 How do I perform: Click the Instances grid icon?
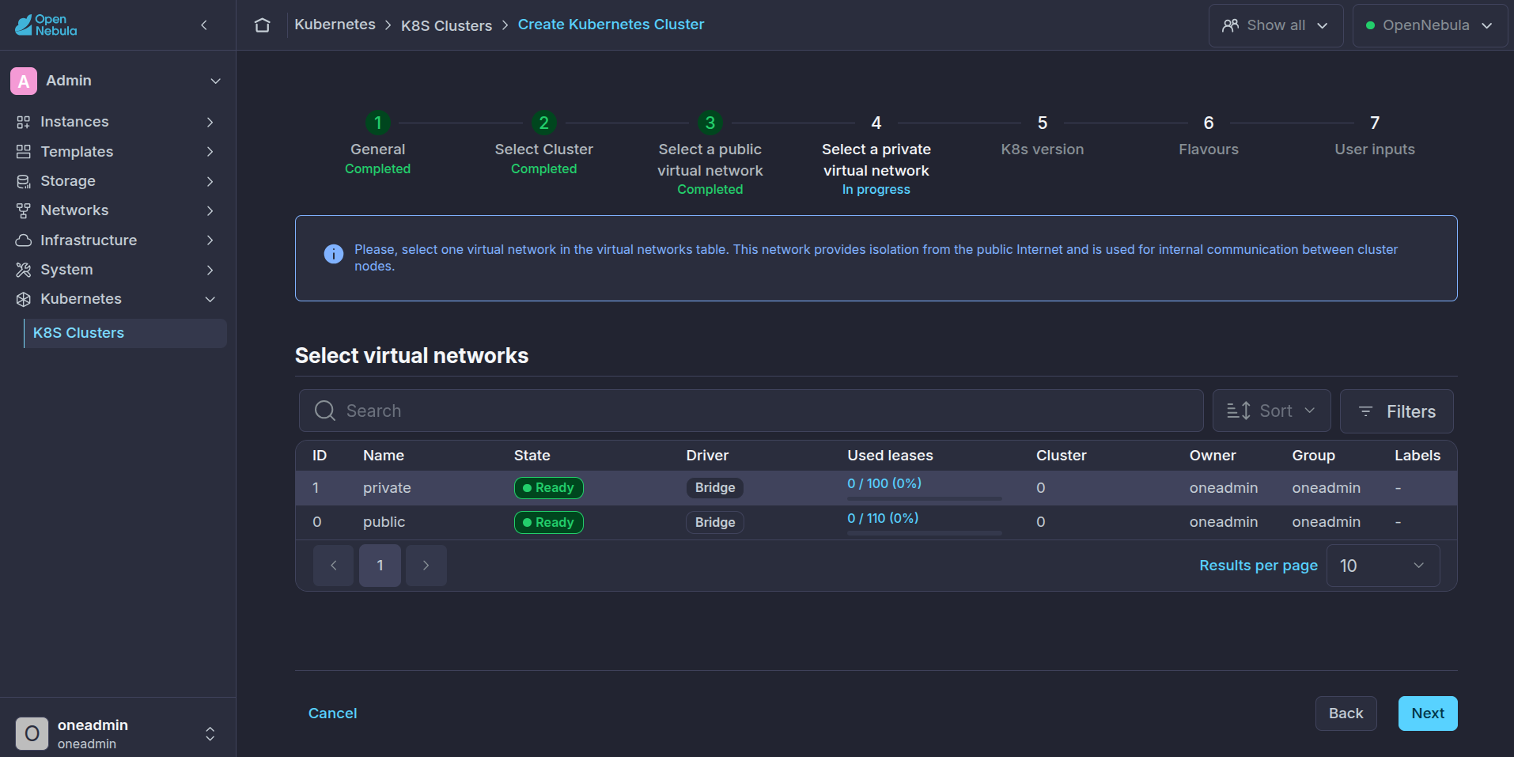[x=24, y=122]
